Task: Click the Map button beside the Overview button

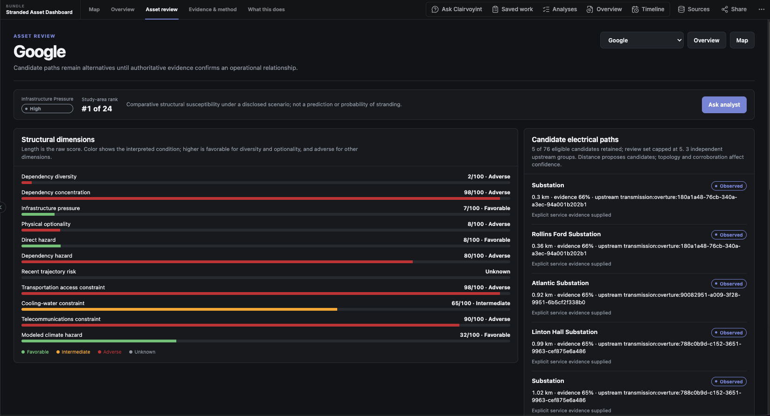Action: [x=742, y=41]
